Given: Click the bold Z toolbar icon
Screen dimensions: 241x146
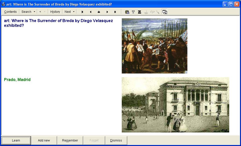Looking at the screenshot, I should [x=140, y=12].
